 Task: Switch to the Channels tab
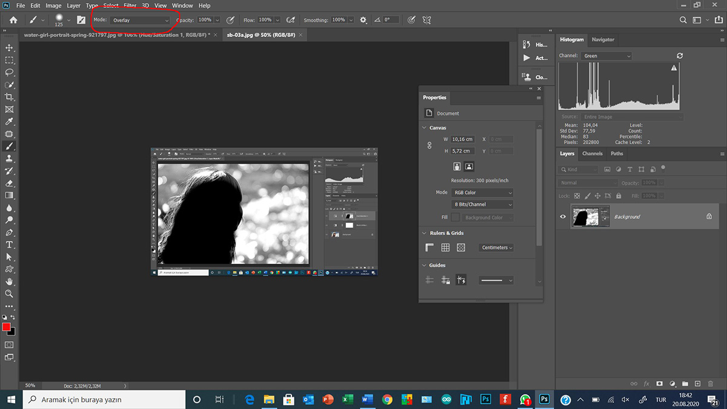pyautogui.click(x=592, y=154)
